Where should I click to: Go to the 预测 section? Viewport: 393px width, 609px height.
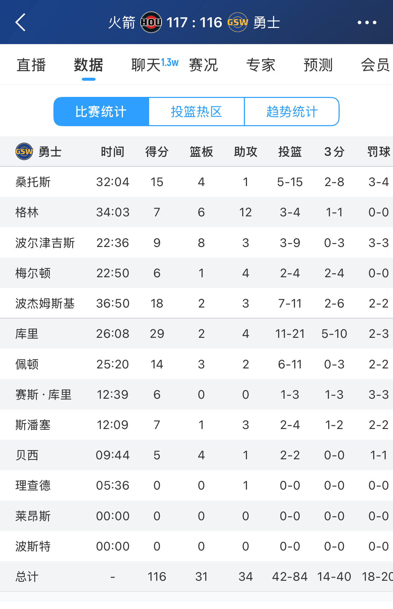tap(318, 65)
